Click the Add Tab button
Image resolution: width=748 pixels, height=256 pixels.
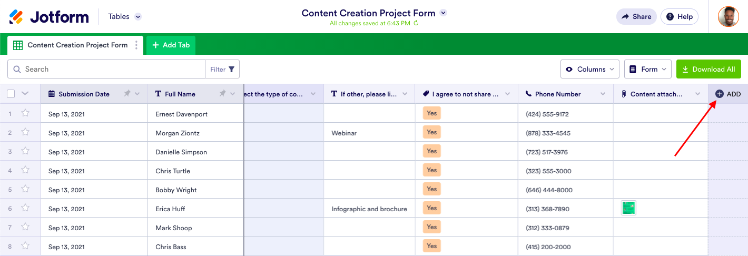(171, 45)
